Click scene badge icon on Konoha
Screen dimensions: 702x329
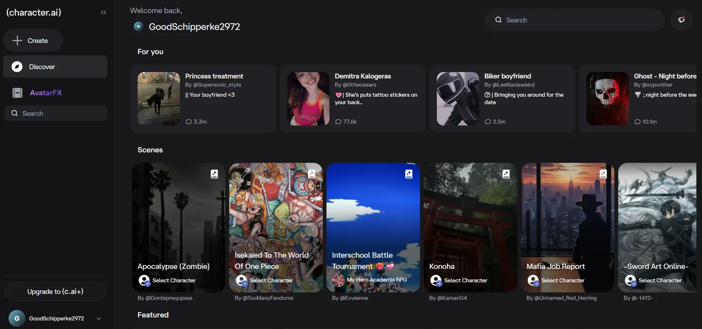point(506,174)
